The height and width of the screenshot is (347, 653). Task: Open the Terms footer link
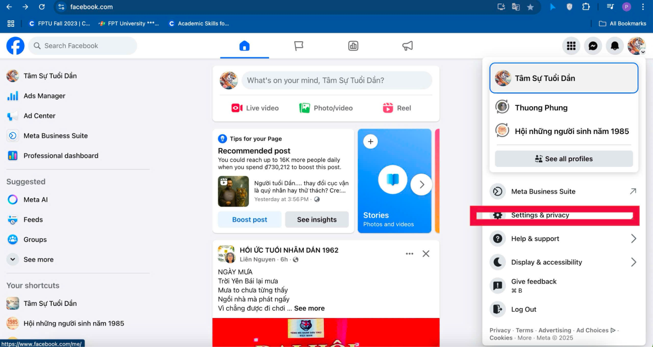point(524,330)
